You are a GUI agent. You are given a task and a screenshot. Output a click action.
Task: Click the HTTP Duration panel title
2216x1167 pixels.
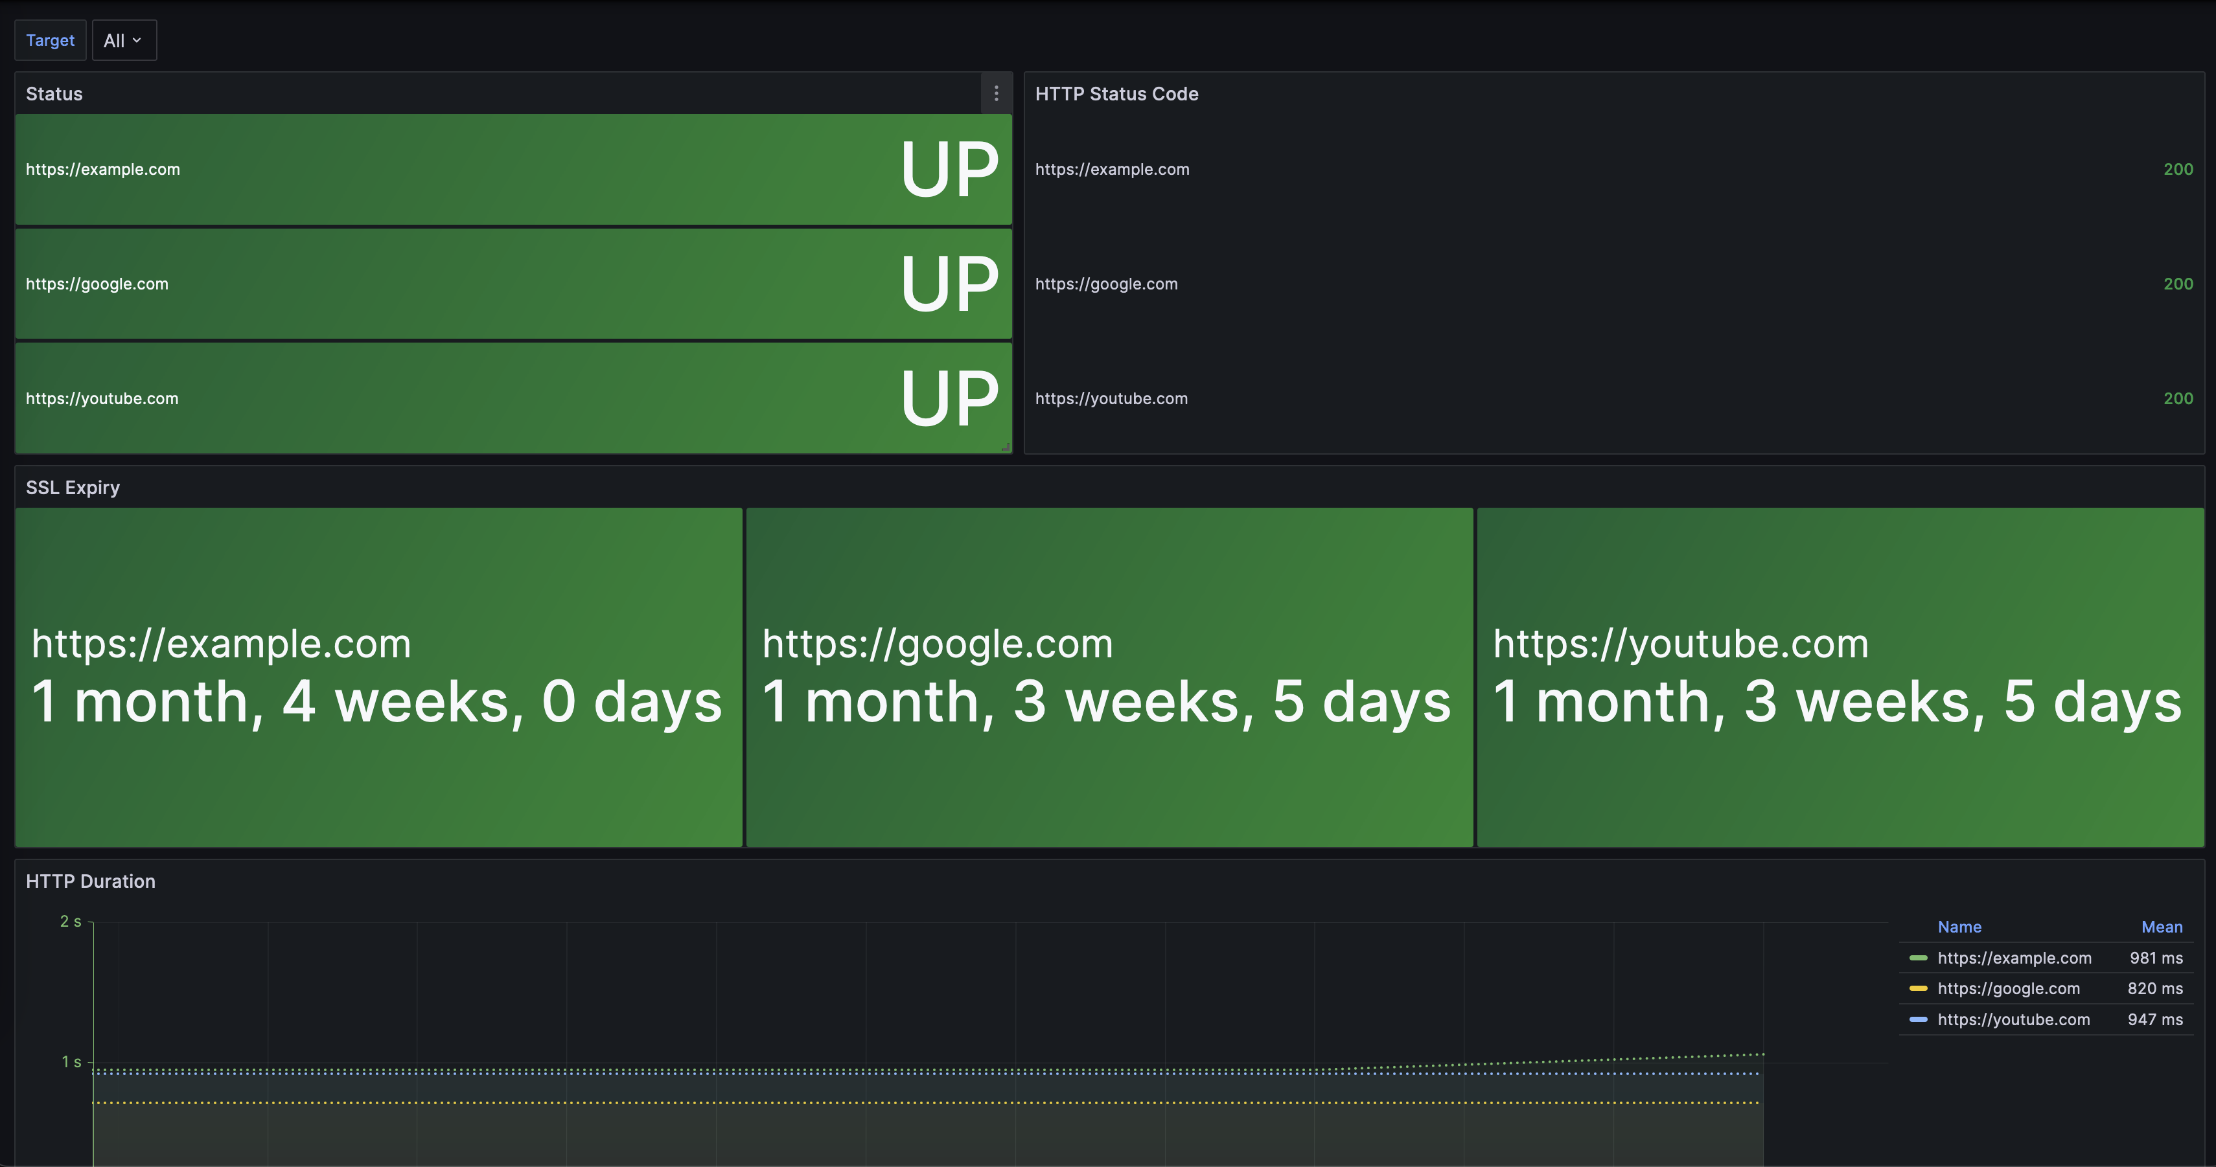click(90, 881)
